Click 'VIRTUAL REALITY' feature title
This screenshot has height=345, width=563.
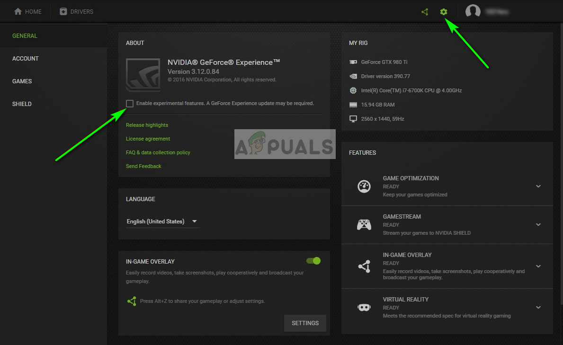[406, 300]
